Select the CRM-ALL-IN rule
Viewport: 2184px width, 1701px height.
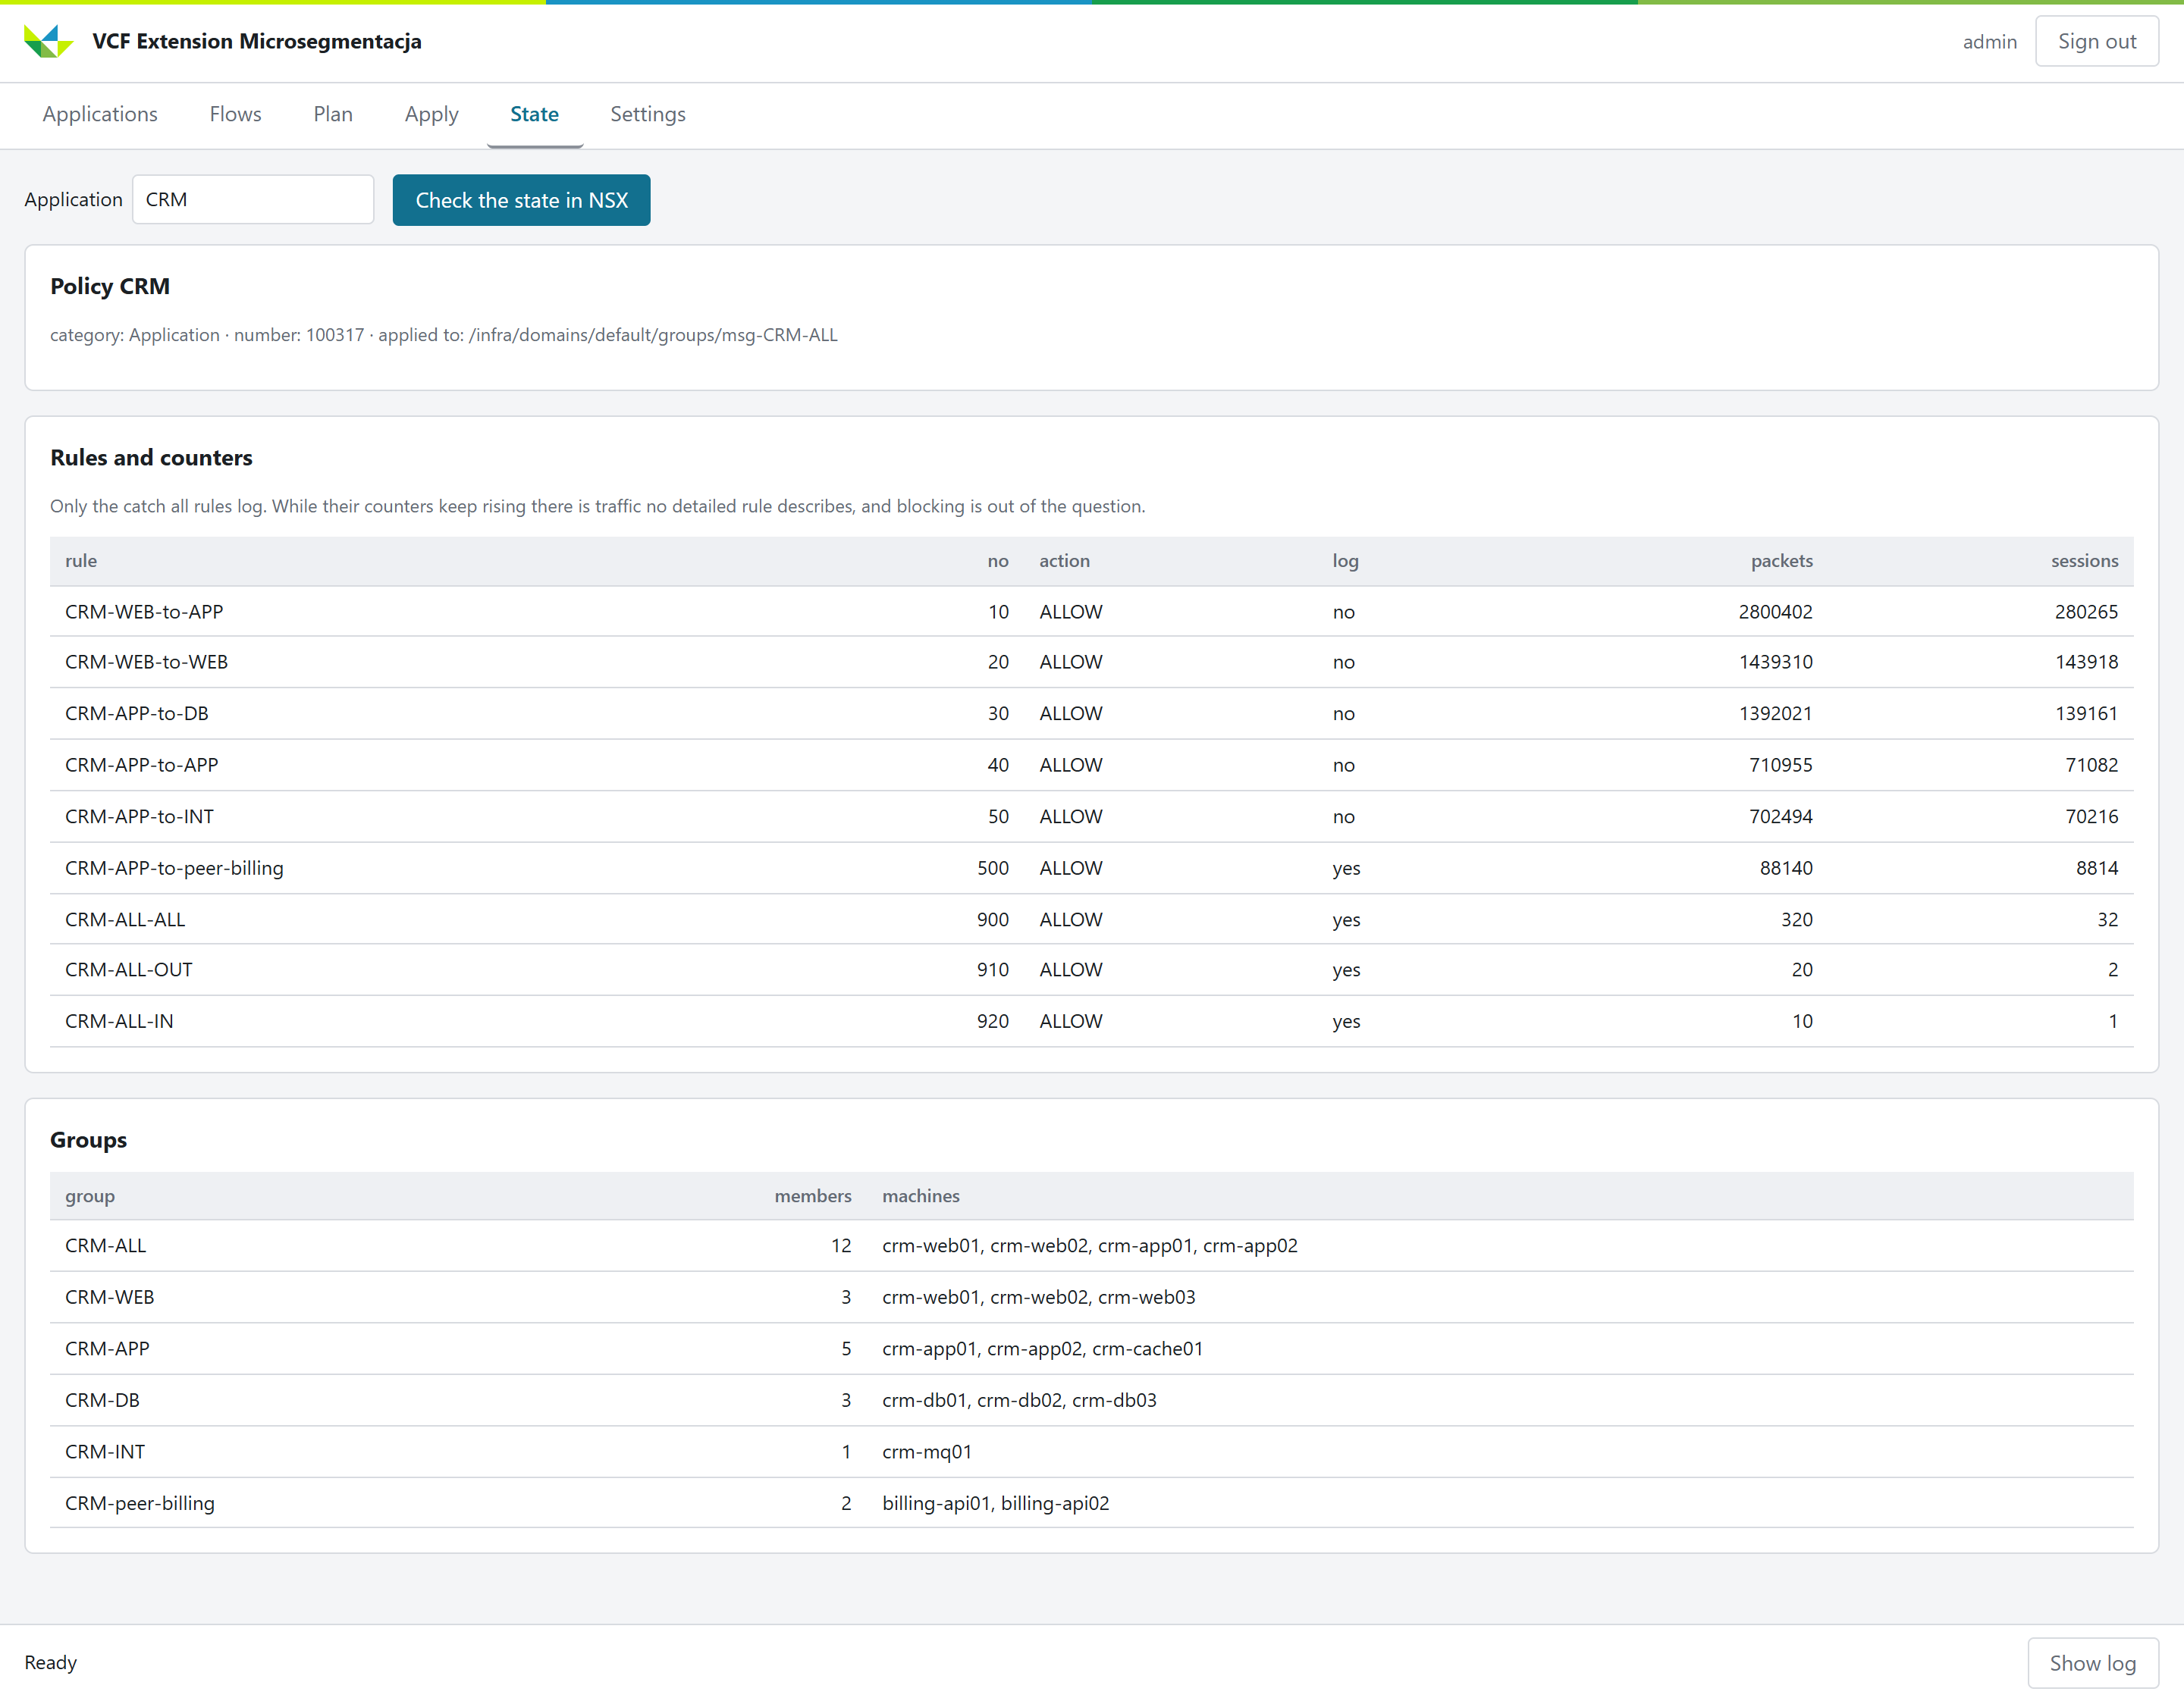[1091, 1021]
